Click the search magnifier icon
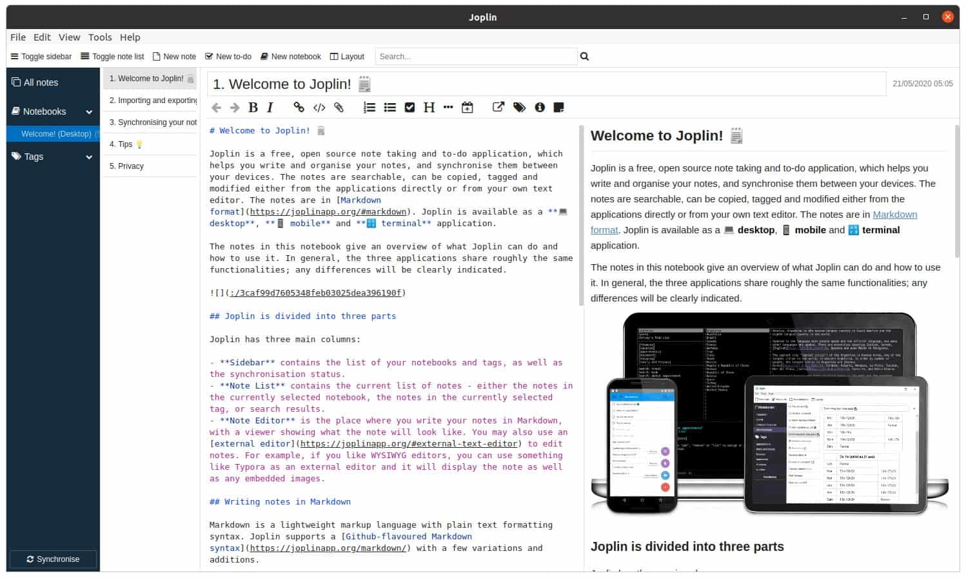This screenshot has width=966, height=578. coord(584,57)
